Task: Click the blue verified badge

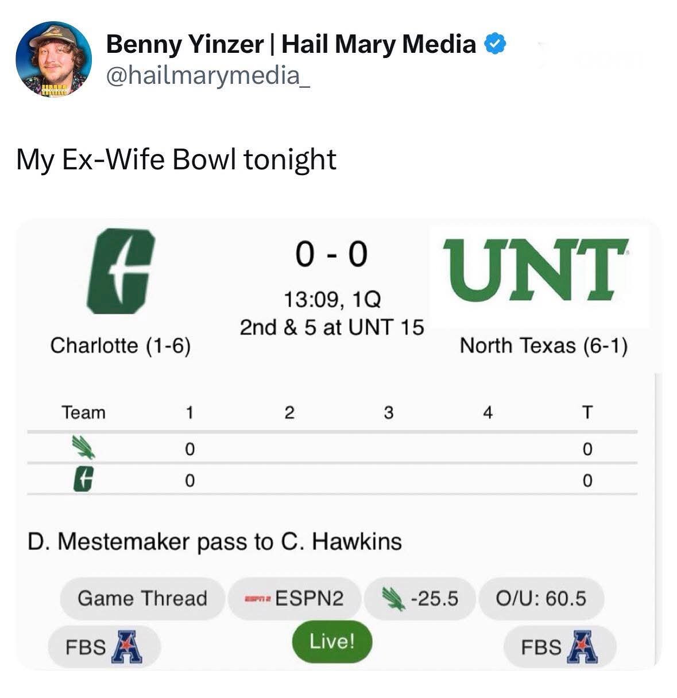Action: click(x=496, y=43)
